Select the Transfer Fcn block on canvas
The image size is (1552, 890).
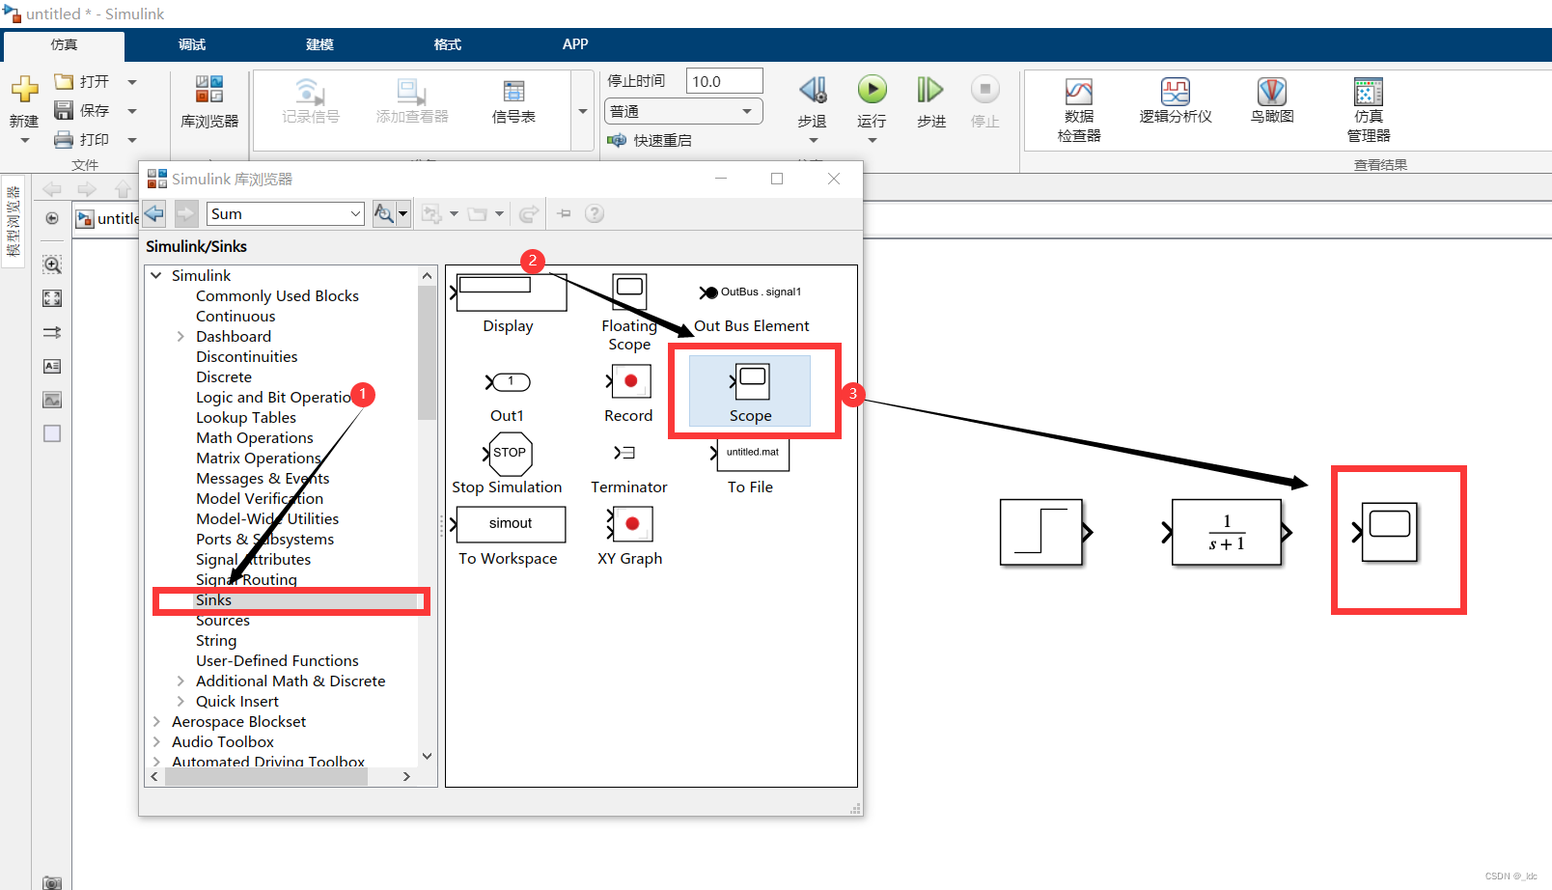tap(1227, 532)
